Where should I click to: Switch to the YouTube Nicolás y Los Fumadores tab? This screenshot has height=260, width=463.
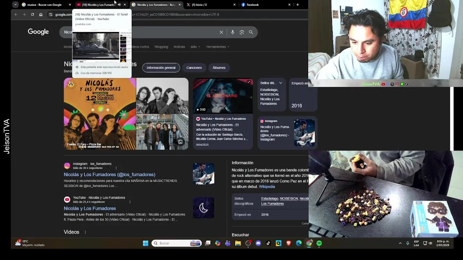[x=98, y=5]
